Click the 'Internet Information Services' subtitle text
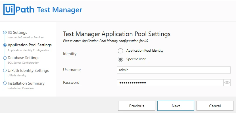The width and height of the screenshot is (236, 113). 26,37
